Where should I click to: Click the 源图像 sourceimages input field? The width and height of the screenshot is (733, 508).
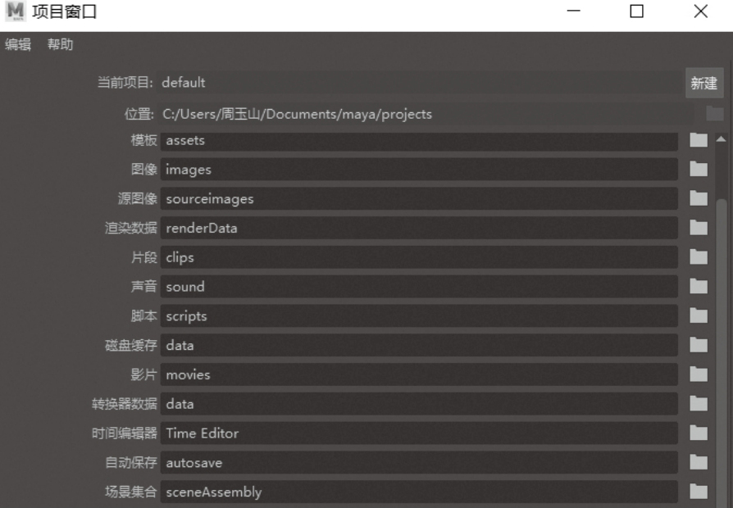coord(419,198)
